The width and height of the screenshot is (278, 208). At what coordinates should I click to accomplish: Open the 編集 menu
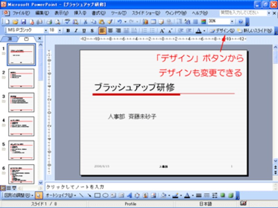pyautogui.click(x=42, y=13)
